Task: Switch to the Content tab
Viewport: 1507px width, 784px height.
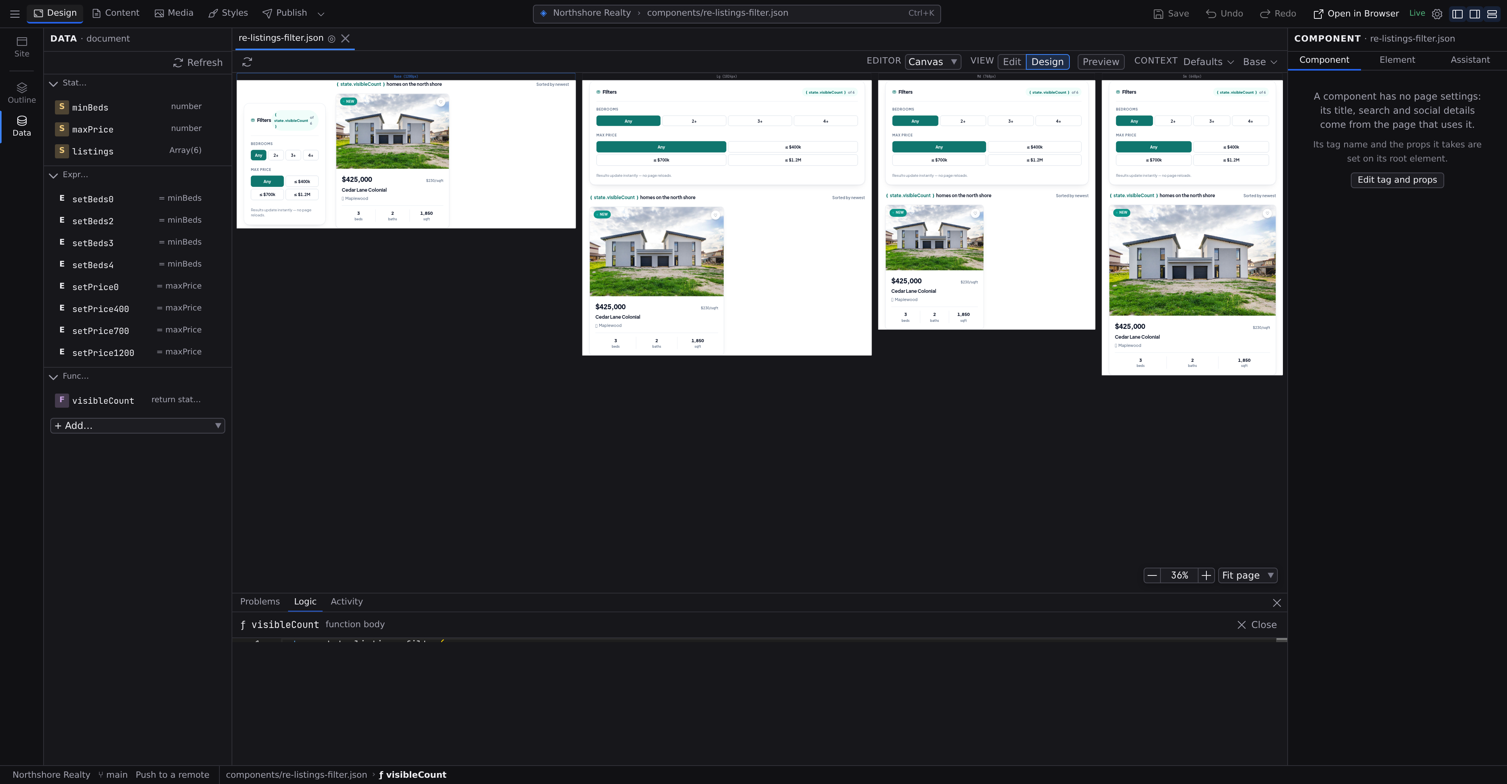Action: click(x=115, y=13)
